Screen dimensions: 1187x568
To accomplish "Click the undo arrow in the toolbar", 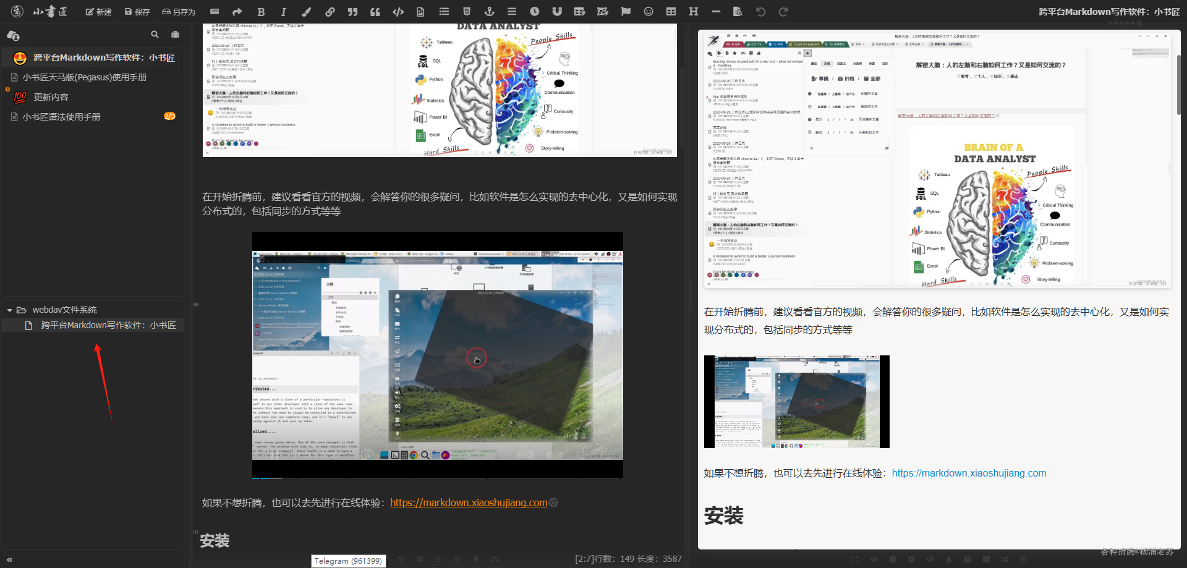I will pos(761,12).
